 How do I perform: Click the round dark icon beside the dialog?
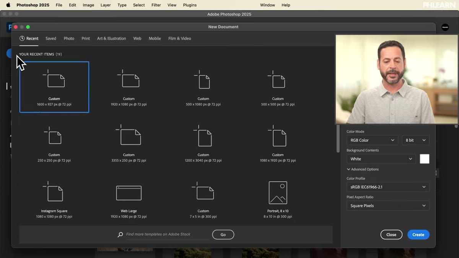pyautogui.click(x=445, y=27)
